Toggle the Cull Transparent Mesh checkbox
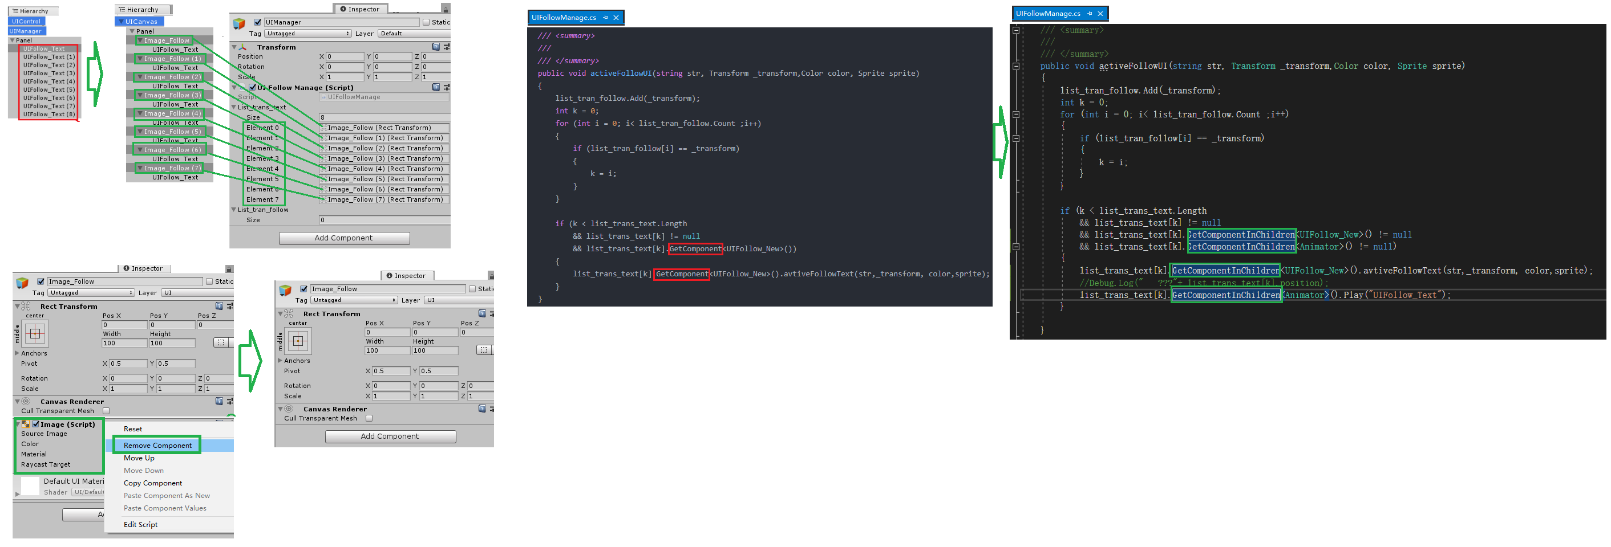Viewport: 1611px width, 547px height. tap(105, 410)
